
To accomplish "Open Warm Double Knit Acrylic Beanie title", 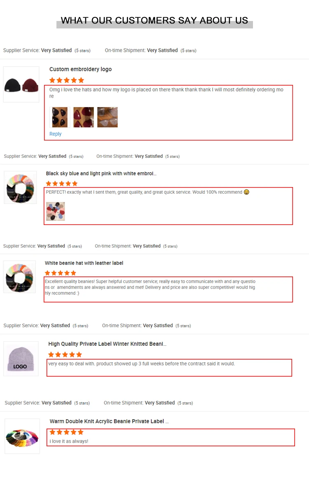I will pyautogui.click(x=109, y=421).
